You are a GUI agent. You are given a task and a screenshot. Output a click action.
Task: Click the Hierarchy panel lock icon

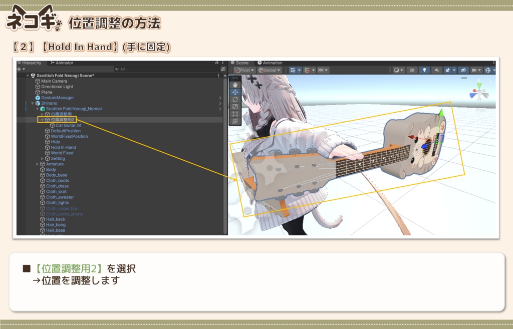tap(216, 63)
